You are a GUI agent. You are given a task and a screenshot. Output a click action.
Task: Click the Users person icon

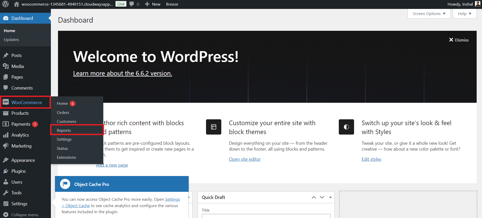(6, 182)
